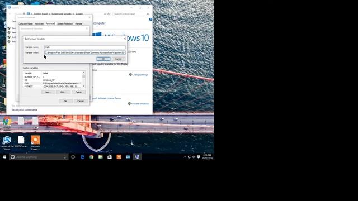Close the Environment Variables dialog
The height and width of the screenshot is (201, 358).
[x=87, y=28]
